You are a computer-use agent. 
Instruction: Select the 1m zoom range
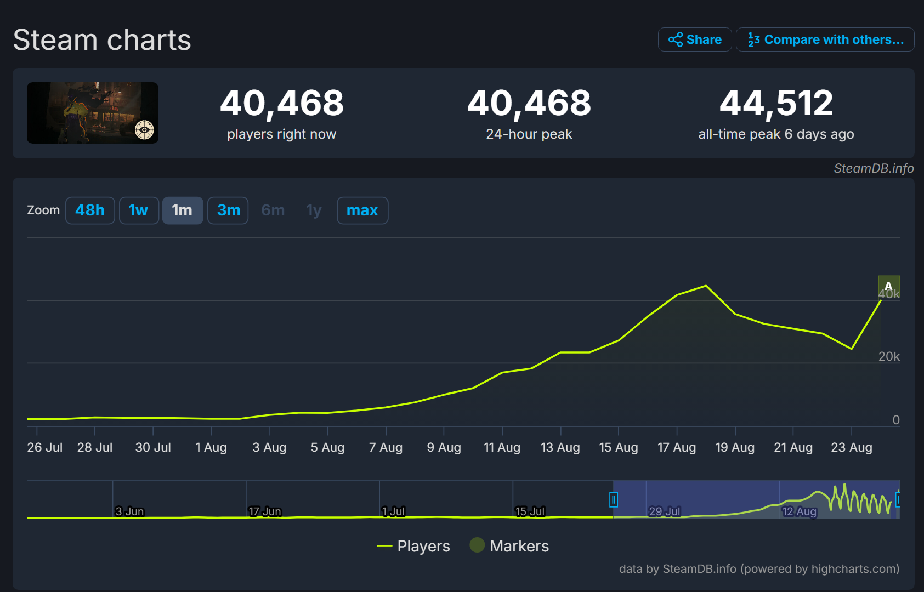[x=182, y=210]
